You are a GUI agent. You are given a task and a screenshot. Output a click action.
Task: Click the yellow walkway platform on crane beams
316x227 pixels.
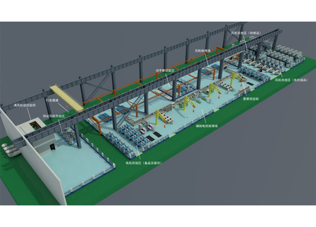coord(67,98)
